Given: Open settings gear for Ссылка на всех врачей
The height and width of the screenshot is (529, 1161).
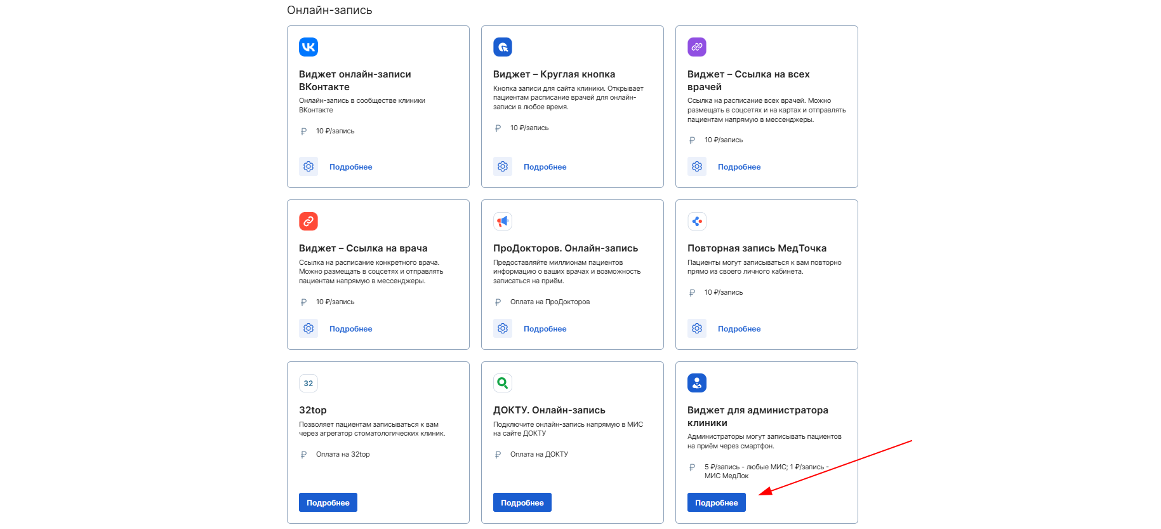Looking at the screenshot, I should (x=697, y=166).
